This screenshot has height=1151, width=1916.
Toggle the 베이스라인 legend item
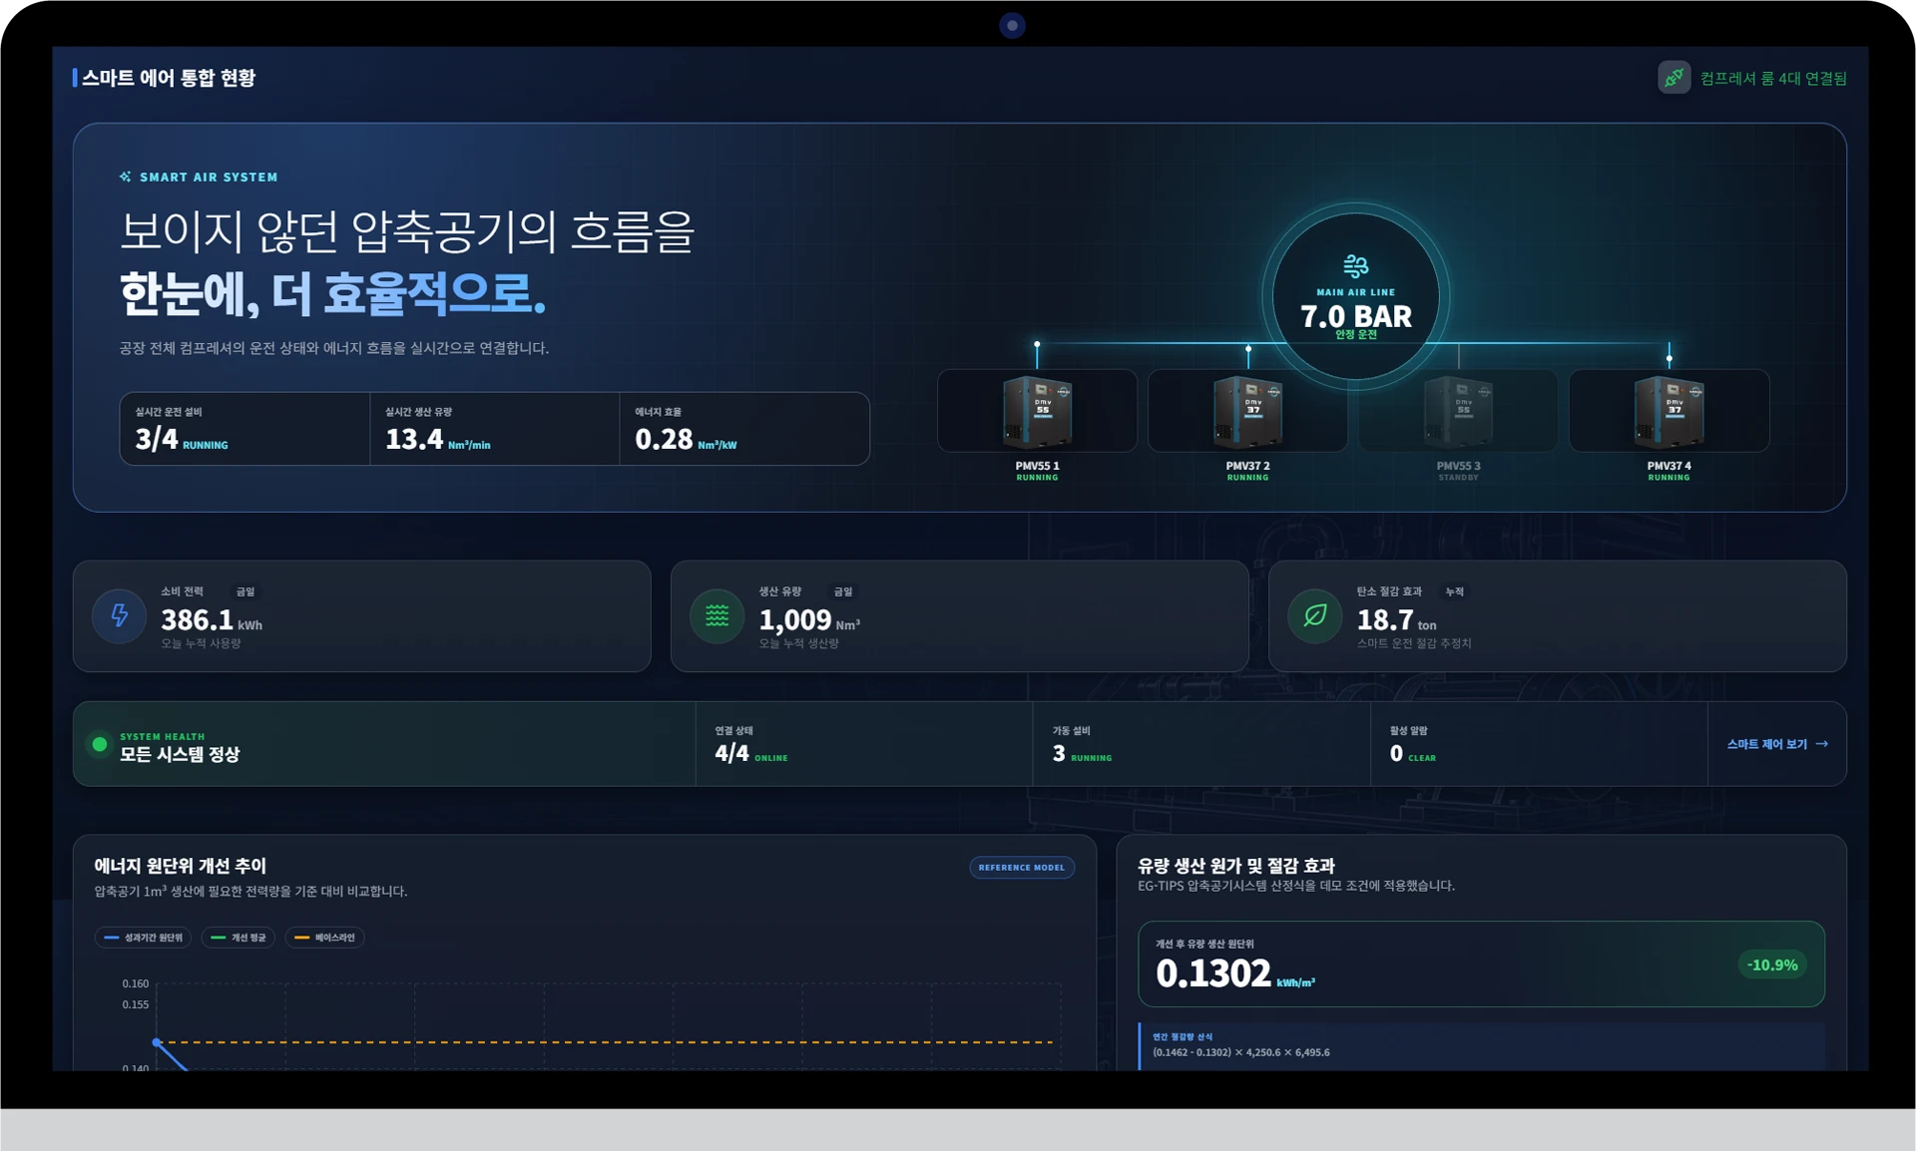tap(324, 938)
